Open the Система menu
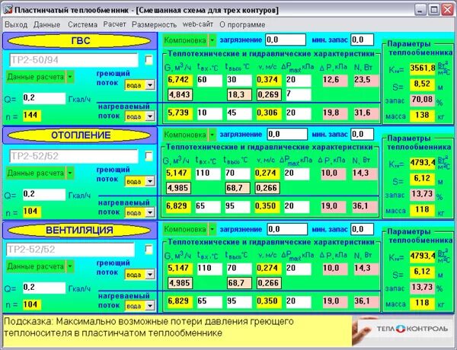Viewport: 457px width, 350px height. [x=82, y=24]
